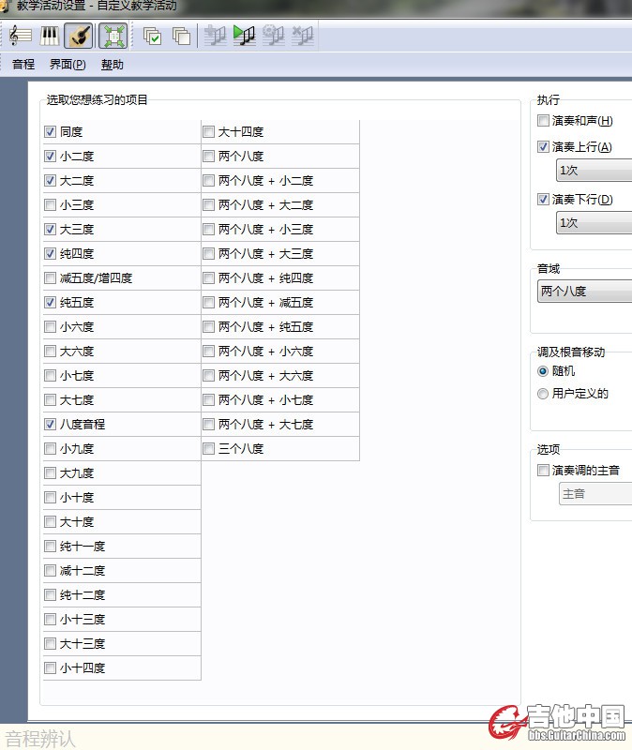Open the 1次 dropdown under 演奏上行
This screenshot has height=750, width=632.
coord(594,171)
